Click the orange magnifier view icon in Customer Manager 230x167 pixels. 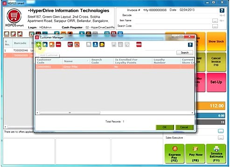coord(52,45)
